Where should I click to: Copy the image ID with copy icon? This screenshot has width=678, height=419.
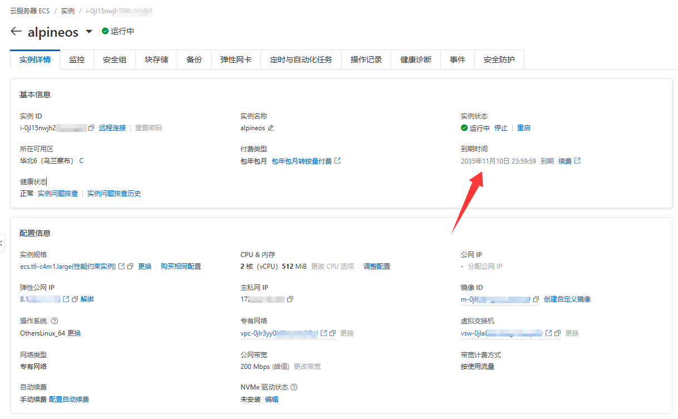coord(535,299)
